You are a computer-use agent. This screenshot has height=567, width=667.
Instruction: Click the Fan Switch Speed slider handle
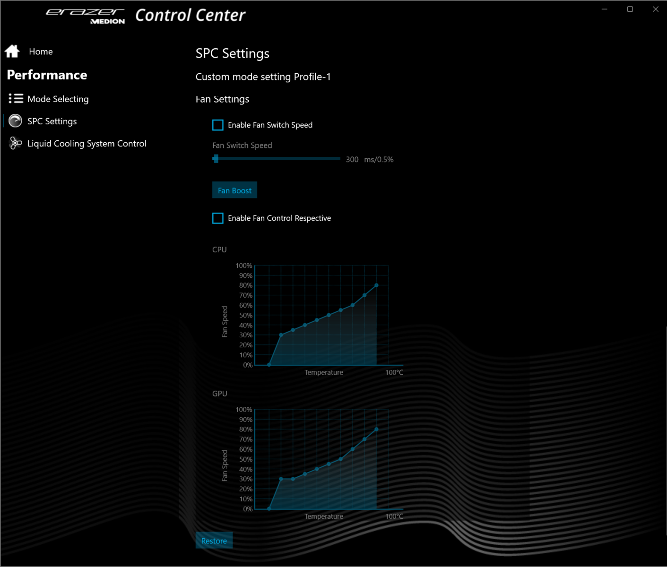pyautogui.click(x=216, y=159)
